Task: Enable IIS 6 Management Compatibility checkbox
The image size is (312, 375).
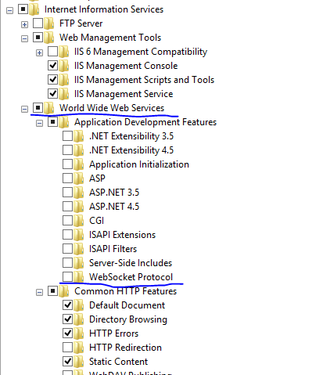Action: (x=52, y=52)
